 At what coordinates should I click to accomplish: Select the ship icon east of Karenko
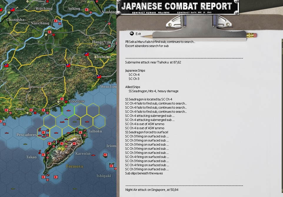[x=93, y=155]
